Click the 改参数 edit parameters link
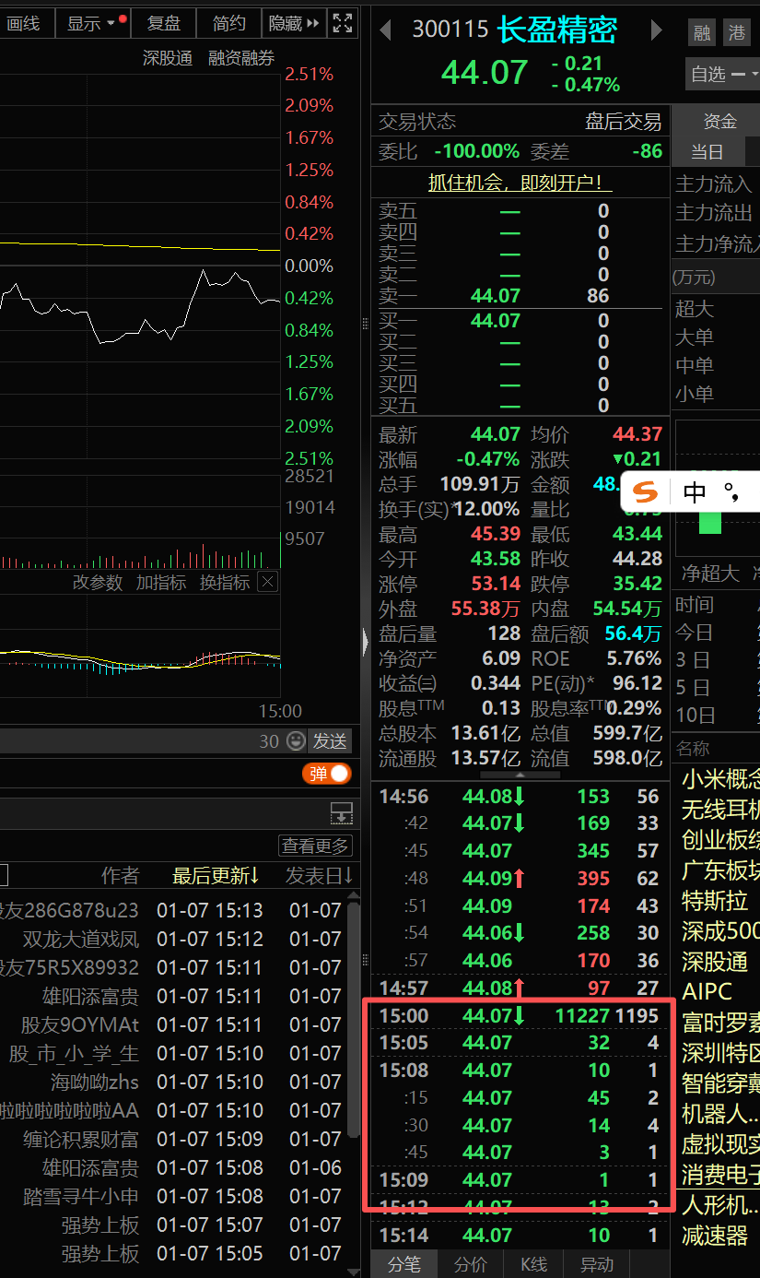This screenshot has width=760, height=1278. click(x=97, y=582)
